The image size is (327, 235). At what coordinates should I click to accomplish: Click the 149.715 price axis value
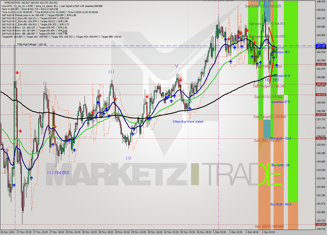point(321,229)
